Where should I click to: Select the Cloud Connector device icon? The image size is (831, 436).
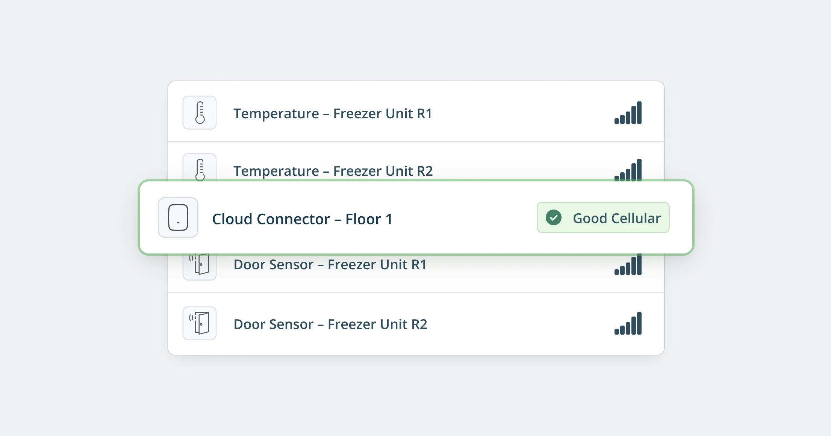point(178,217)
